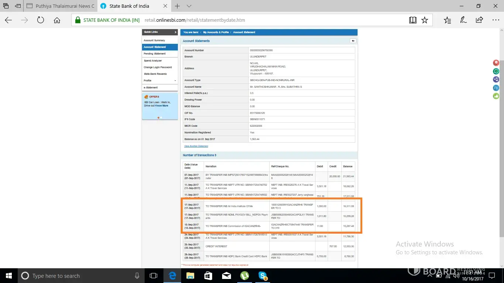The height and width of the screenshot is (283, 504).
Task: Click the second offers carousel dot
Action: [161, 118]
